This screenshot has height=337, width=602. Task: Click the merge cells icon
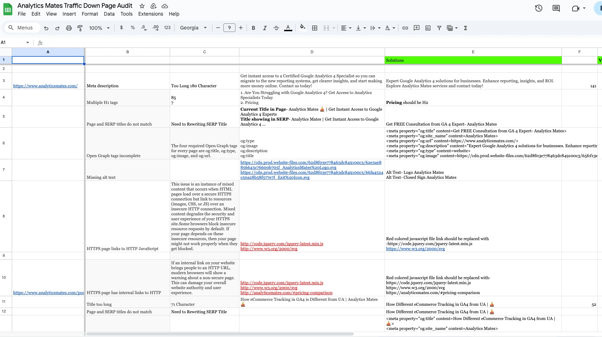[326, 28]
